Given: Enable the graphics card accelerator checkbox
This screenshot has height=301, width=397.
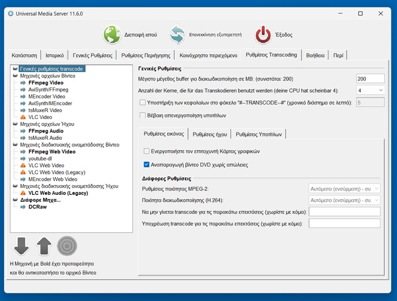Looking at the screenshot, I should 146,151.
